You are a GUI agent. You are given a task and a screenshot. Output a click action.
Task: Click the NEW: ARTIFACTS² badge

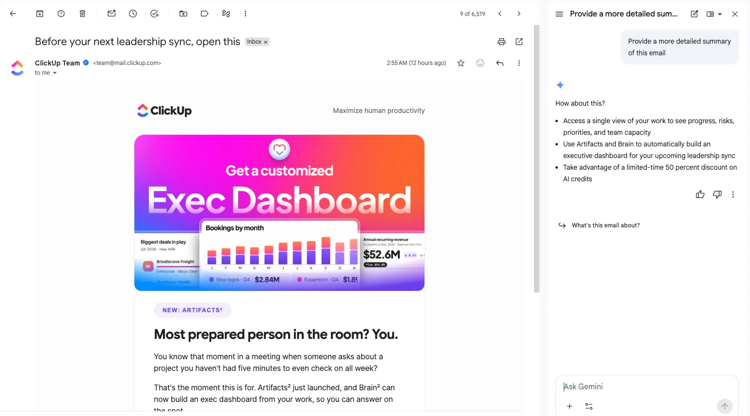point(193,310)
